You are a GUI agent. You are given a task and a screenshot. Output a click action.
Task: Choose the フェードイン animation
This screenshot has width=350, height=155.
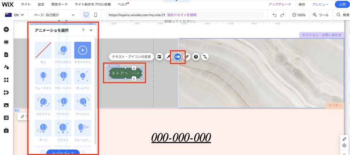click(43, 79)
